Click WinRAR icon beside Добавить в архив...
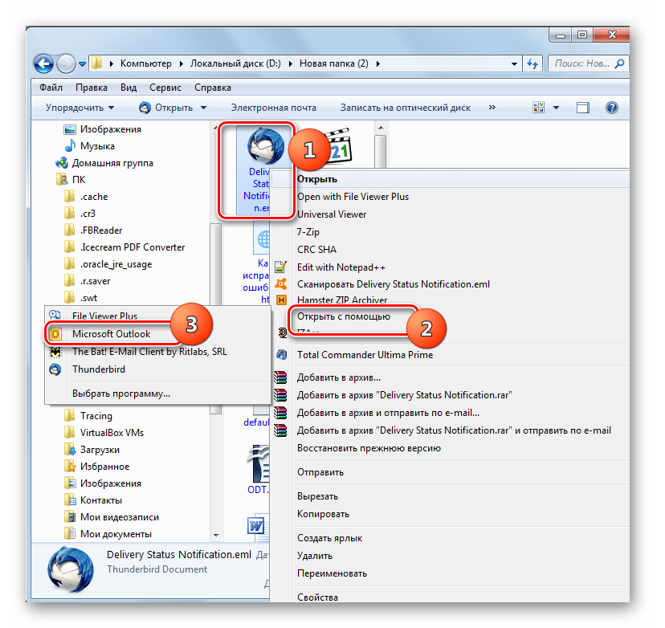Viewport: 665px width, 628px height. [280, 377]
